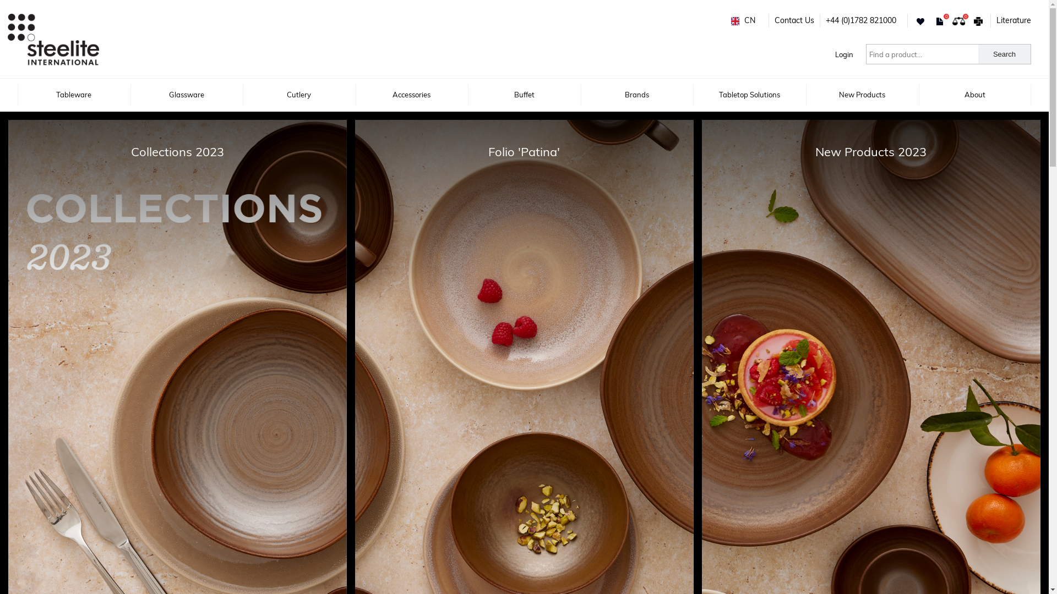This screenshot has height=594, width=1057.
Task: Expand the Brands menu
Action: point(637,95)
